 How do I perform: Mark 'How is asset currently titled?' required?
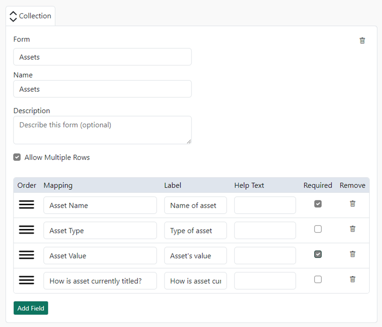[318, 279]
